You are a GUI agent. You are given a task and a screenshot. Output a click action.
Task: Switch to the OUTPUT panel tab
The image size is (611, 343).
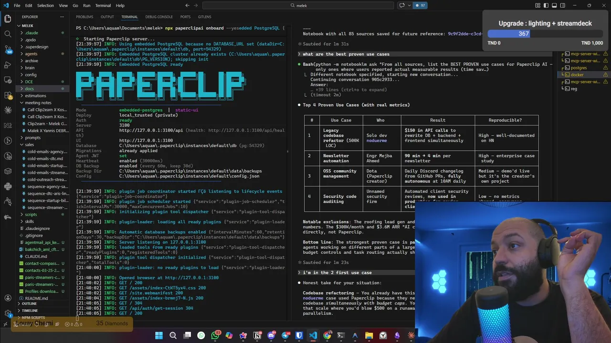(x=107, y=17)
